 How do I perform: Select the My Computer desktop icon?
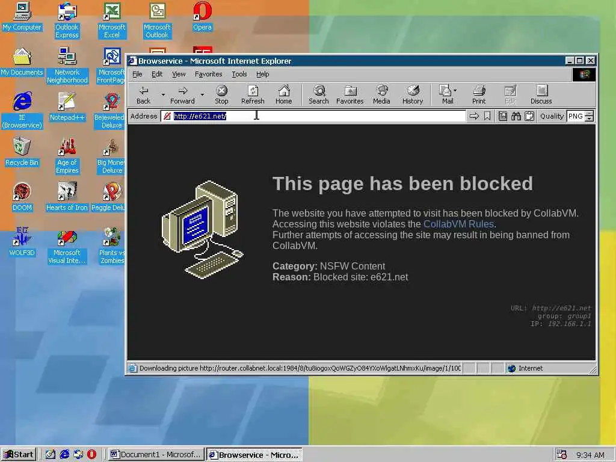coord(22,16)
